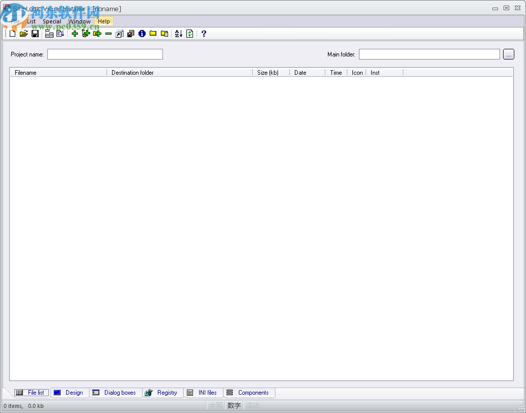Open the Dialog boxes tab
This screenshot has width=526, height=413.
tap(116, 392)
